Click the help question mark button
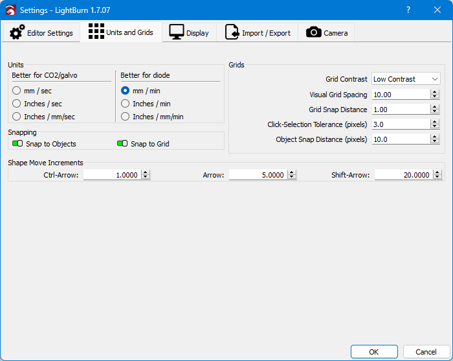Viewport: 453px width, 361px height. click(x=408, y=10)
